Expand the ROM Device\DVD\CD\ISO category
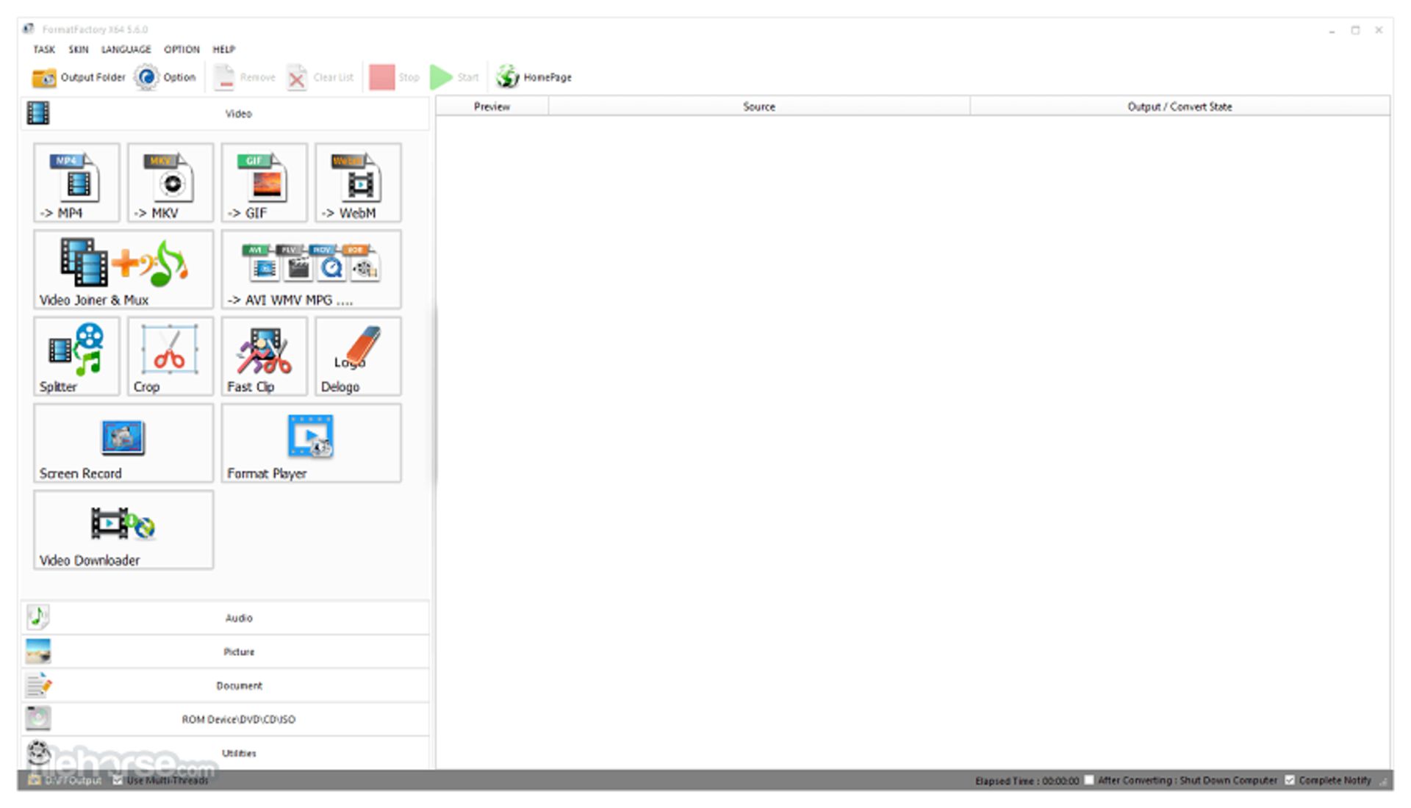This screenshot has height=808, width=1411. pos(225,719)
